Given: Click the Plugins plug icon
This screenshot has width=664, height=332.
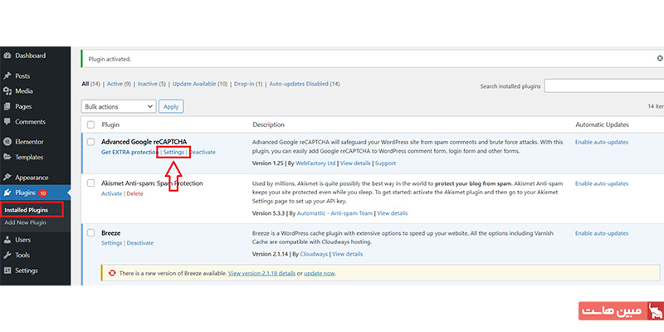Looking at the screenshot, I should point(7,193).
